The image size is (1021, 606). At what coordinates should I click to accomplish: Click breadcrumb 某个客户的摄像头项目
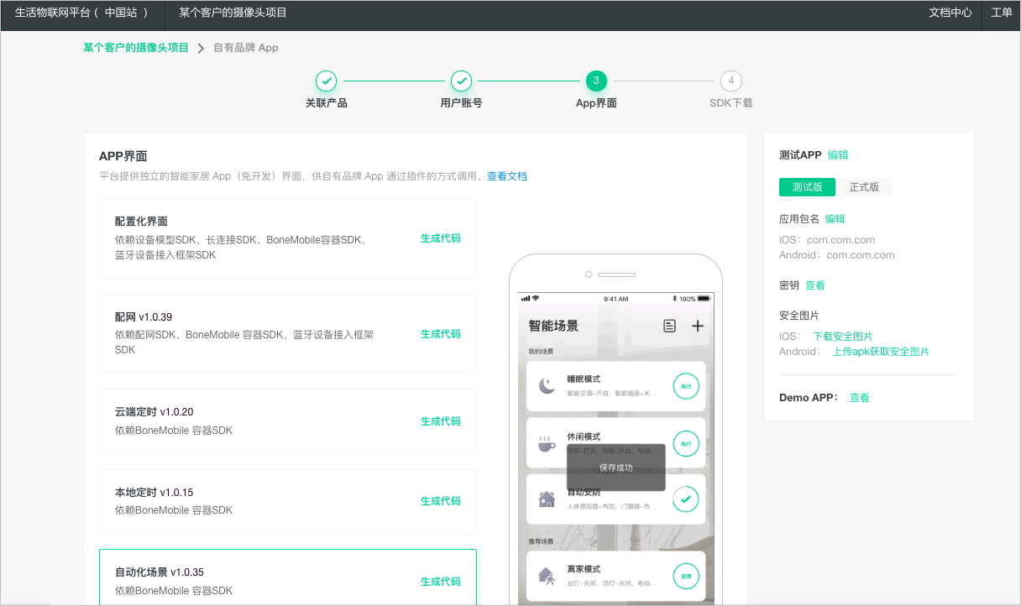click(136, 48)
